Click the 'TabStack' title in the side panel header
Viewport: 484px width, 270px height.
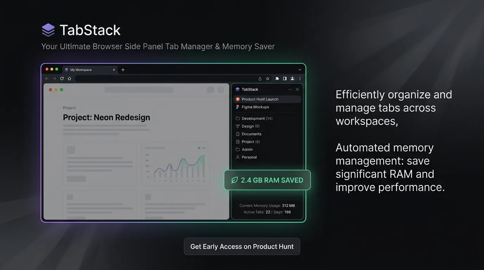coord(250,89)
